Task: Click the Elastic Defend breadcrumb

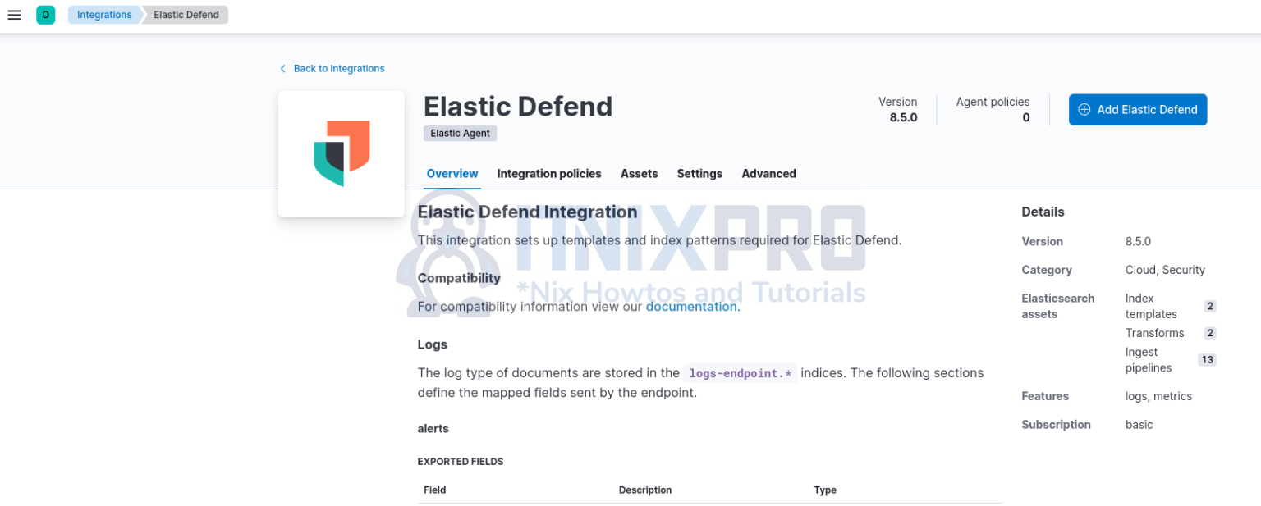Action: pos(185,14)
